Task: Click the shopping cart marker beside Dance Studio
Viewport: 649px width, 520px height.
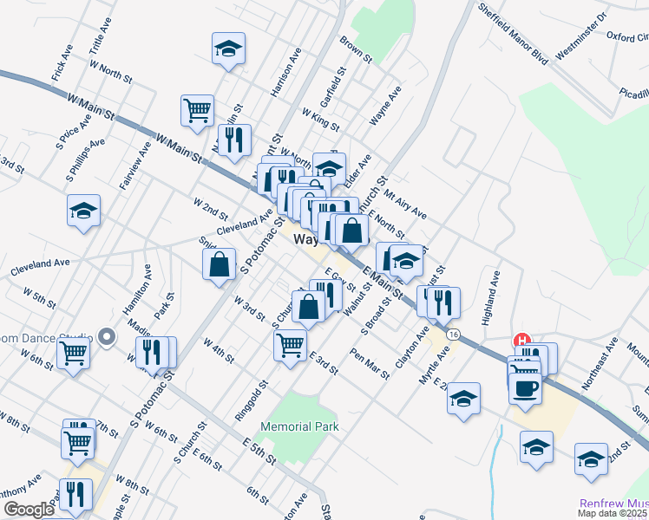Action: click(x=74, y=353)
